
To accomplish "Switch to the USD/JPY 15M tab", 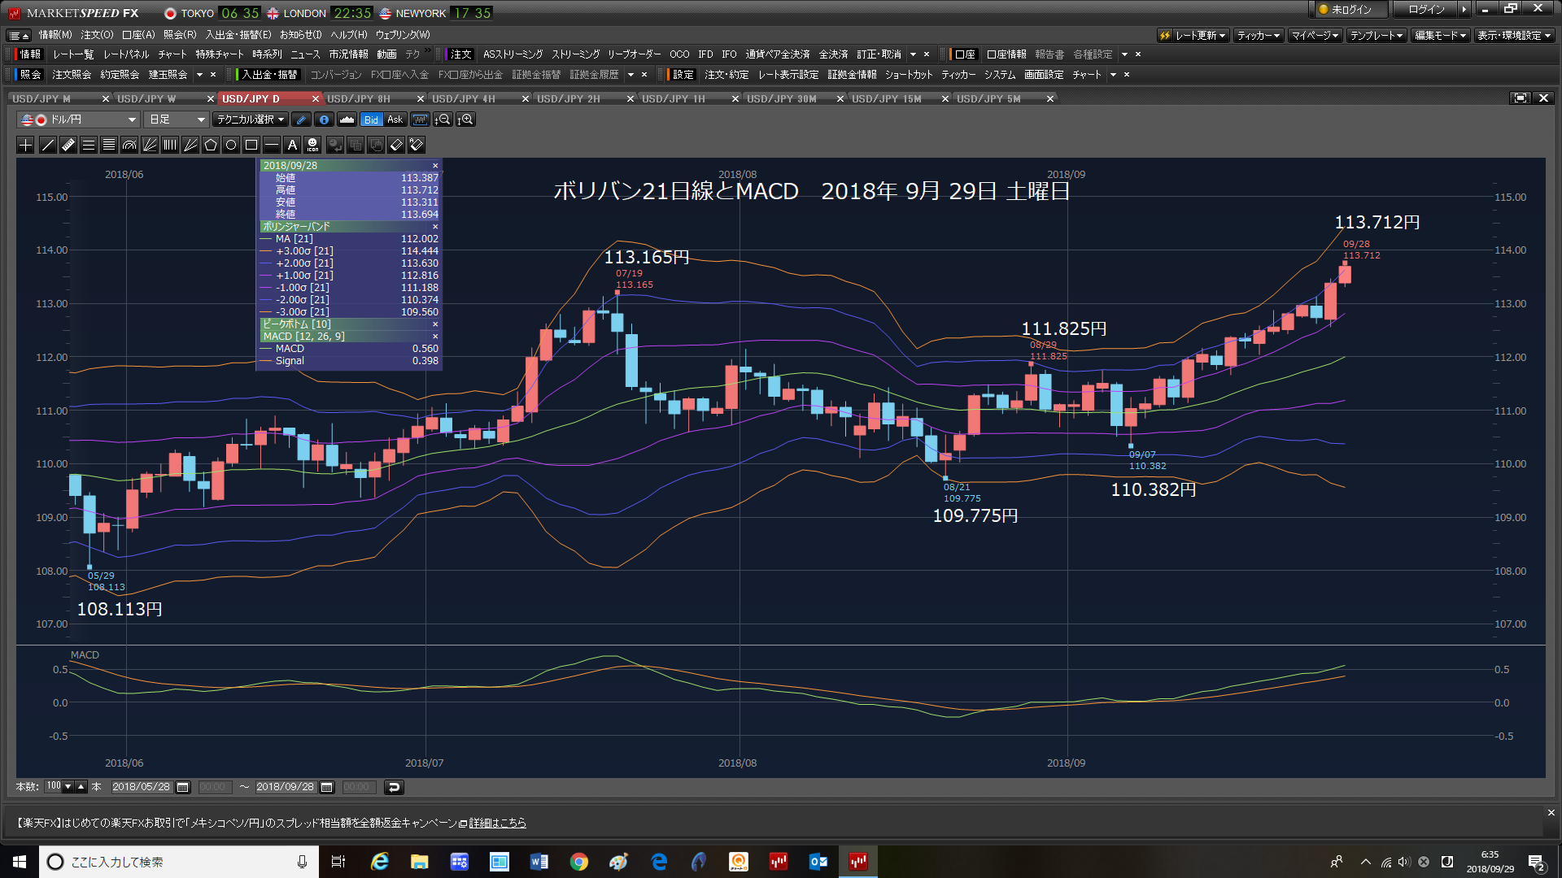I will (x=887, y=99).
